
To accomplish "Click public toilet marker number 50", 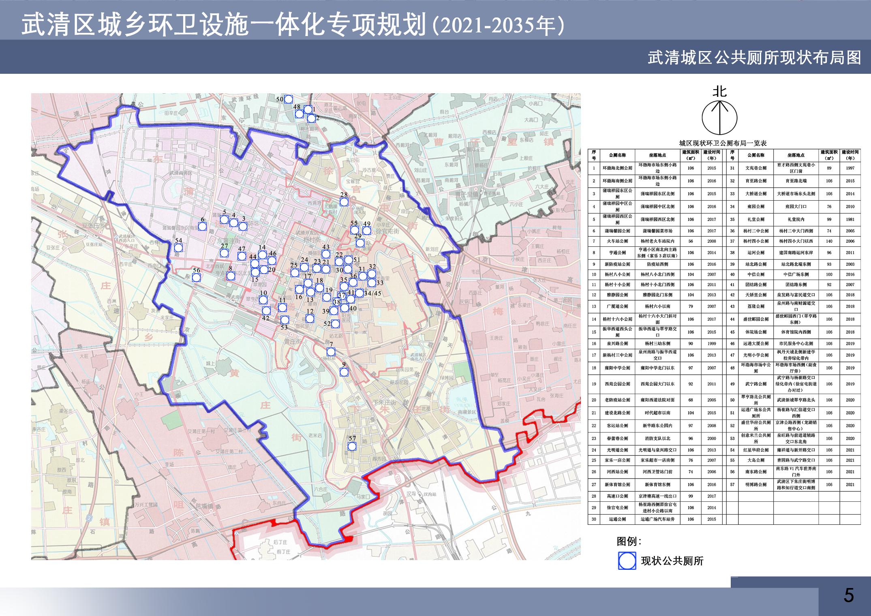I will point(288,99).
